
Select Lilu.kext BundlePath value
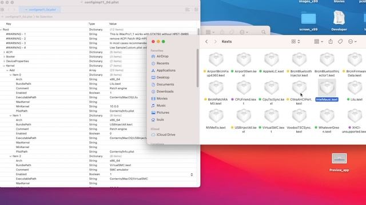115,84
